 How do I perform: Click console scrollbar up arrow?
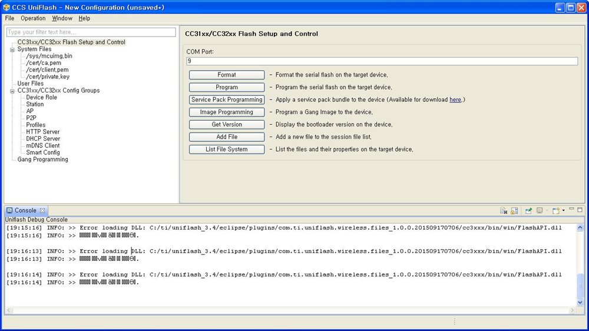(x=580, y=228)
